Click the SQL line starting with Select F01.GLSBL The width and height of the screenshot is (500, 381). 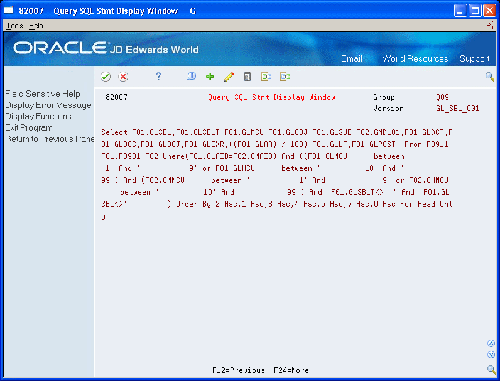click(277, 132)
